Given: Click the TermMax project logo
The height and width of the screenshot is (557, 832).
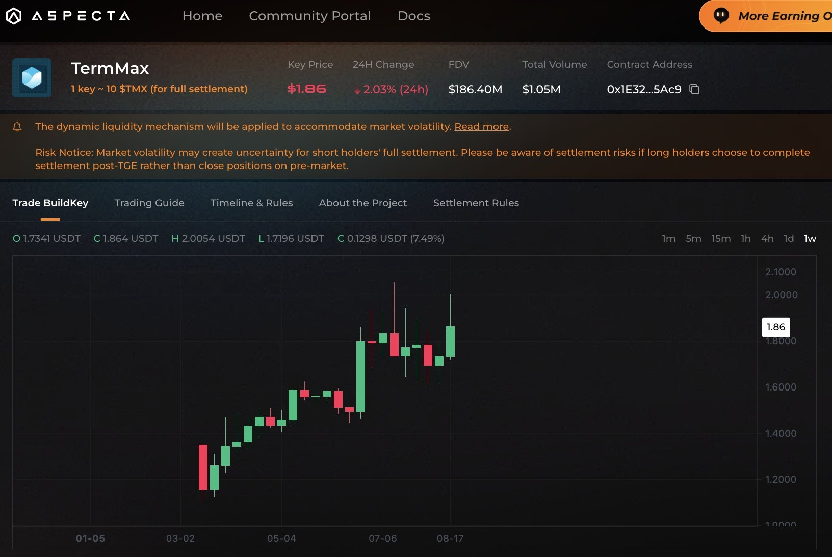Looking at the screenshot, I should pos(32,77).
